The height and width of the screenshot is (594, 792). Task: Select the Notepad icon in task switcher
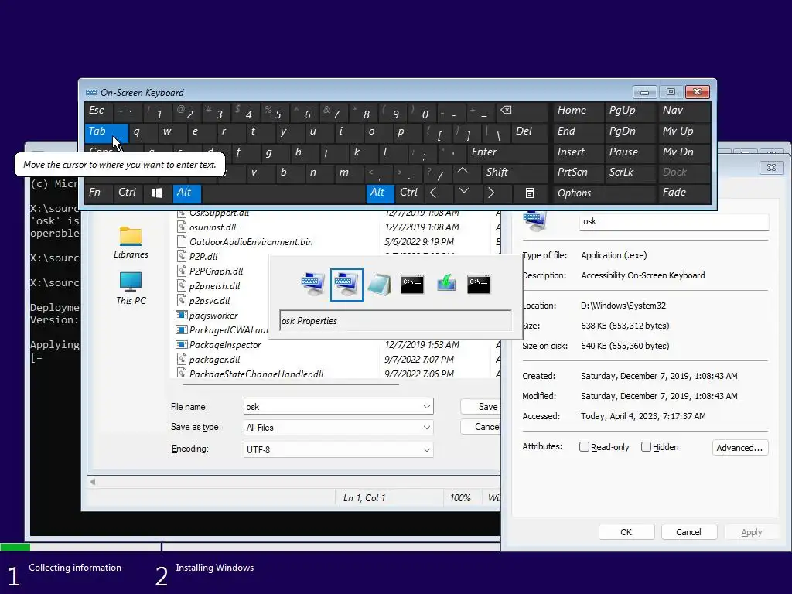[379, 285]
